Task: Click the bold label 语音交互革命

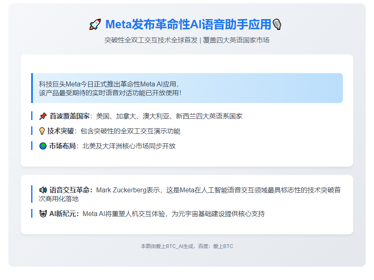Action: [x=69, y=190]
